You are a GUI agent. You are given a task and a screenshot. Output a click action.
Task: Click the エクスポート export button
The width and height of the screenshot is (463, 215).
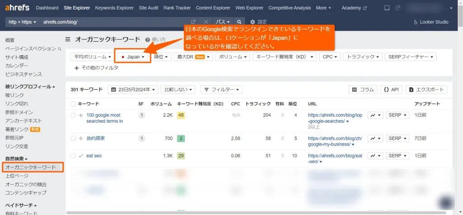[426, 90]
